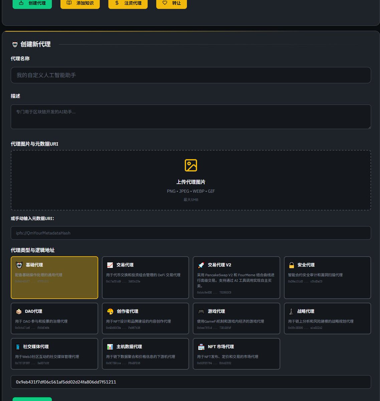Click the PNG • JPEG • WEBP • GIF text

tap(191, 191)
